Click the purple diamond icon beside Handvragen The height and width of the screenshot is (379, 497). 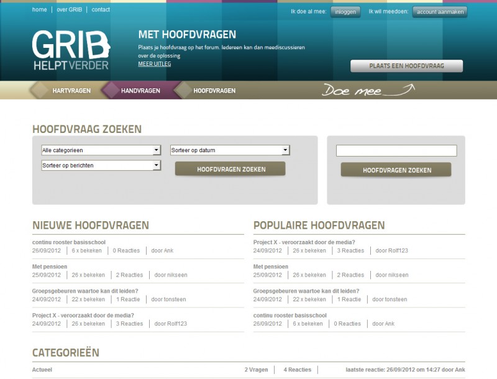pos(111,91)
